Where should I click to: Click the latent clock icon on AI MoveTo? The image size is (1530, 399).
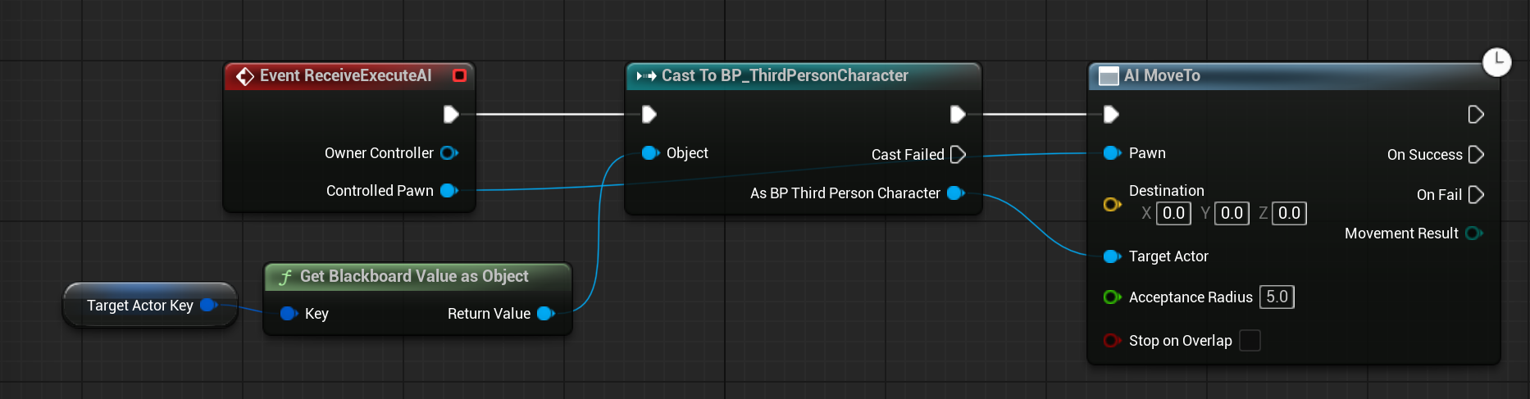pyautogui.click(x=1497, y=61)
